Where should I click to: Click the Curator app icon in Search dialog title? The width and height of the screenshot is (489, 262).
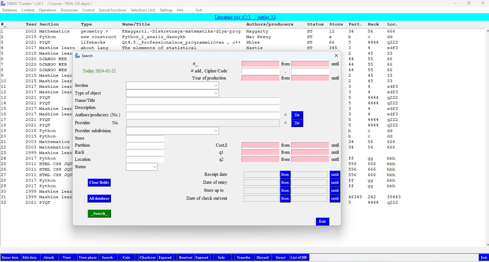(x=78, y=56)
